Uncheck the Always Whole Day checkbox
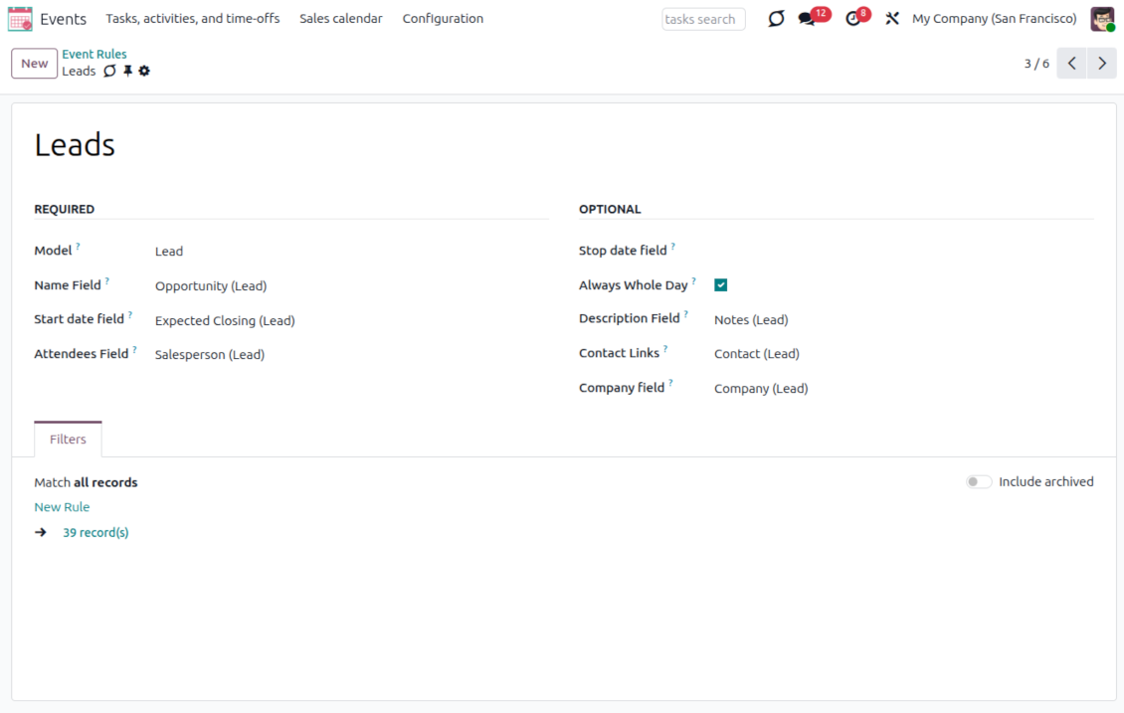 pyautogui.click(x=721, y=285)
